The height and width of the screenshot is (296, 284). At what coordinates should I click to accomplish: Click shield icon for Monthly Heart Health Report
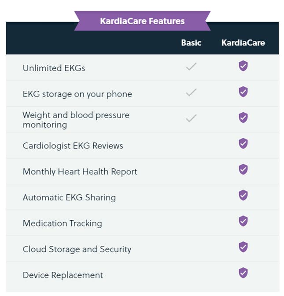(243, 169)
